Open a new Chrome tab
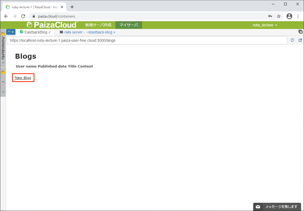The image size is (304, 211). click(x=72, y=7)
